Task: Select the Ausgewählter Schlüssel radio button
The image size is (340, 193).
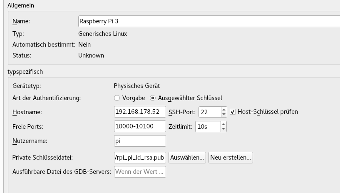Action: point(153,98)
